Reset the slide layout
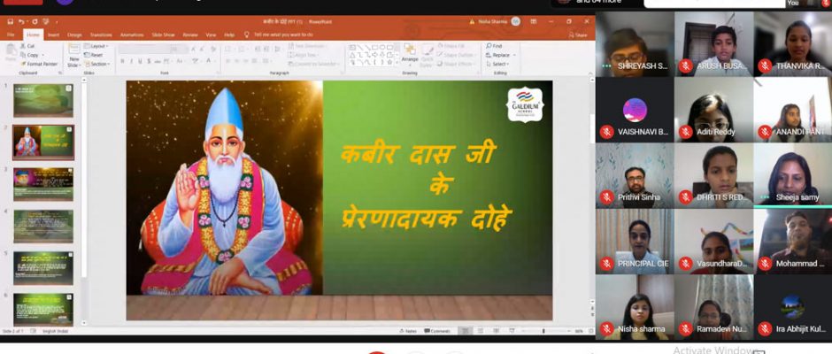 94,55
